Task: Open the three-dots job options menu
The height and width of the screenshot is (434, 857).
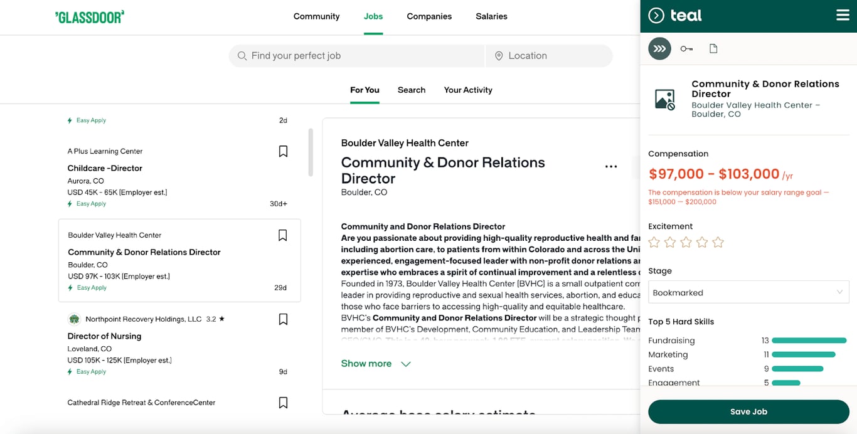Action: (611, 167)
